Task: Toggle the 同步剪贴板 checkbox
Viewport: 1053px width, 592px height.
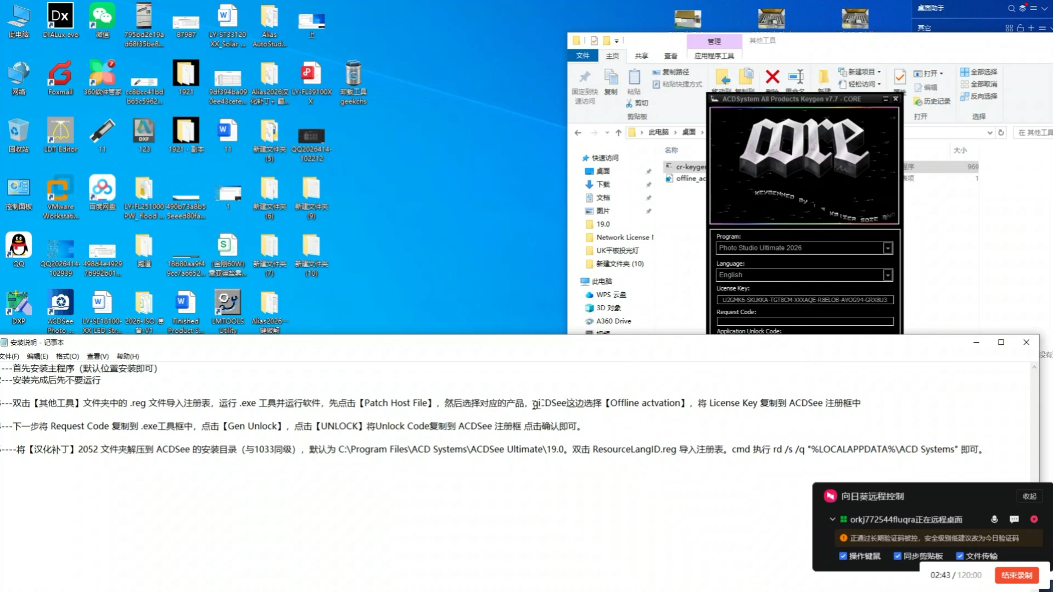Action: click(897, 556)
